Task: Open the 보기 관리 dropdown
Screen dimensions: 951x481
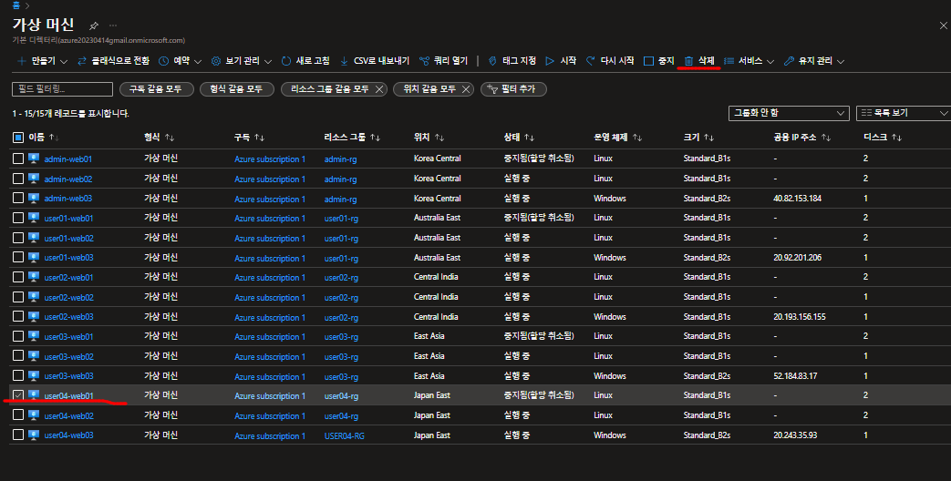Action: tap(242, 60)
